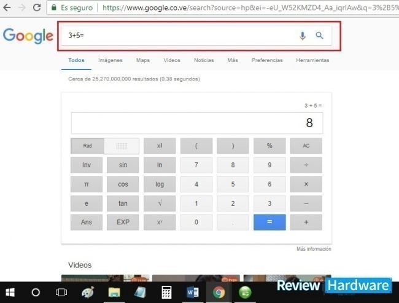Start voice search with microphone icon

point(302,36)
